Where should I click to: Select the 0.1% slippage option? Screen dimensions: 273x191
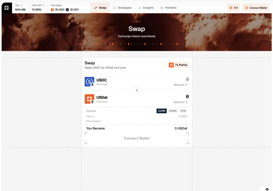coord(183,111)
